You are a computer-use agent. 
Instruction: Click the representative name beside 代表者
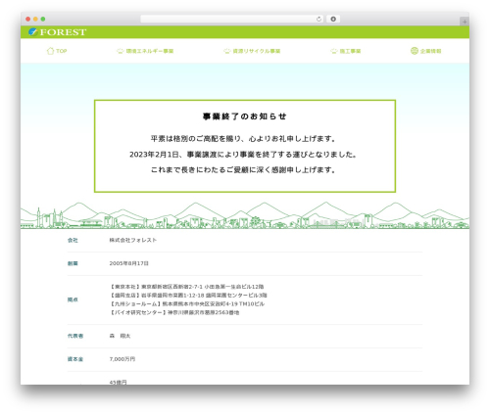[x=120, y=336]
